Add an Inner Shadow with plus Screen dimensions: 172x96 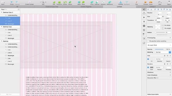tap(170, 75)
